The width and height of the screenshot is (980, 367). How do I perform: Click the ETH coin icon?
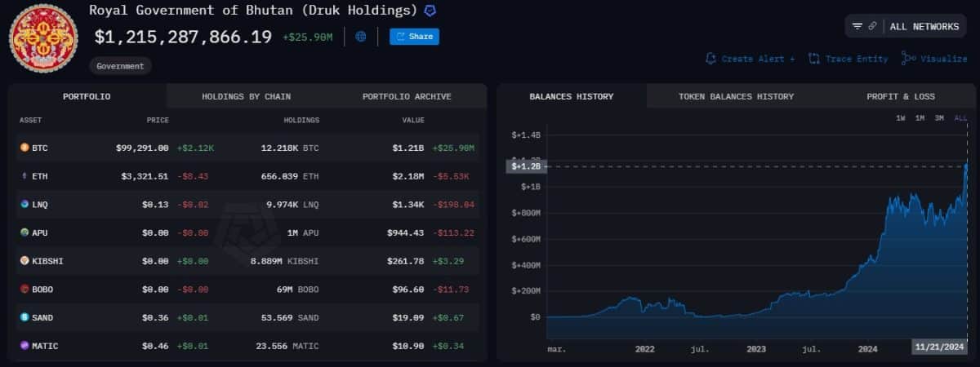coord(24,176)
